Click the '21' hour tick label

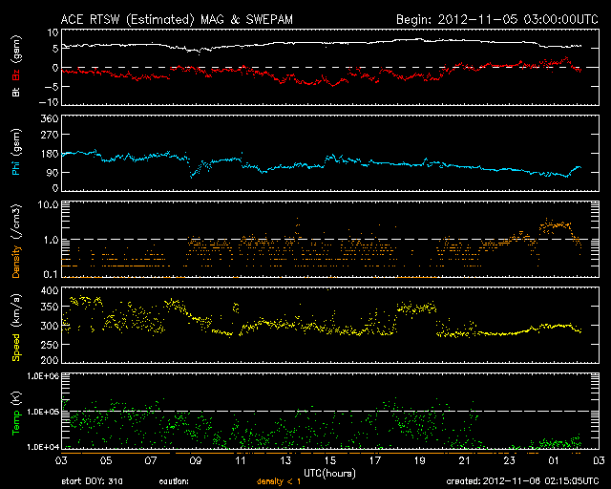[465, 461]
